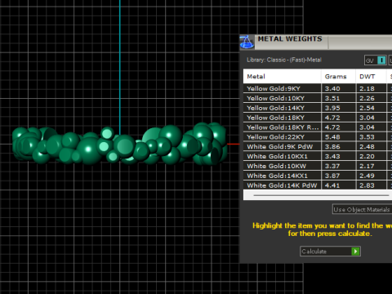Click the 2.26 DWT value
This screenshot has height=294, width=392.
pos(367,98)
